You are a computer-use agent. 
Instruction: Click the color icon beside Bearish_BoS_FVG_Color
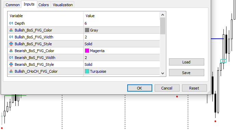[11, 51]
